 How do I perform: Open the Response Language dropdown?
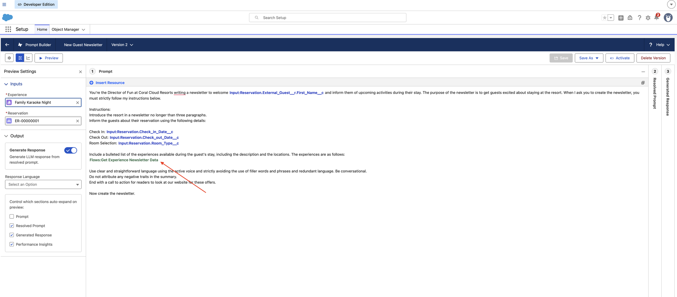pyautogui.click(x=43, y=184)
